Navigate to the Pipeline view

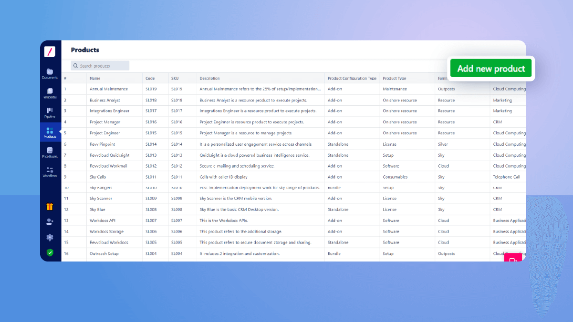point(50,111)
